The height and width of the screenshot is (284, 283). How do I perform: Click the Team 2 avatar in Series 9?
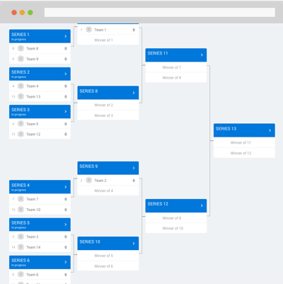pos(89,181)
